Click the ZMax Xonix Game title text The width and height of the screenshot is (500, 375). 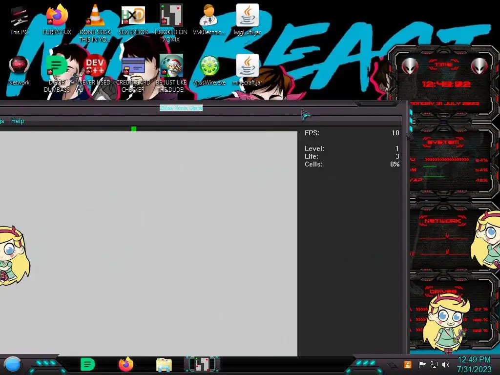pos(181,108)
